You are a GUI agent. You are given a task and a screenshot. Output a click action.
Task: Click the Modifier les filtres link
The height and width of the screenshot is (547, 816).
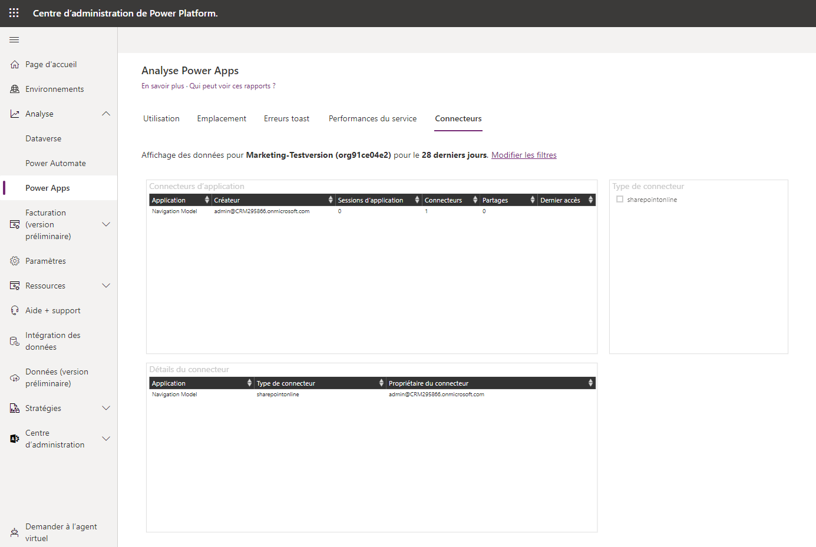click(x=524, y=155)
